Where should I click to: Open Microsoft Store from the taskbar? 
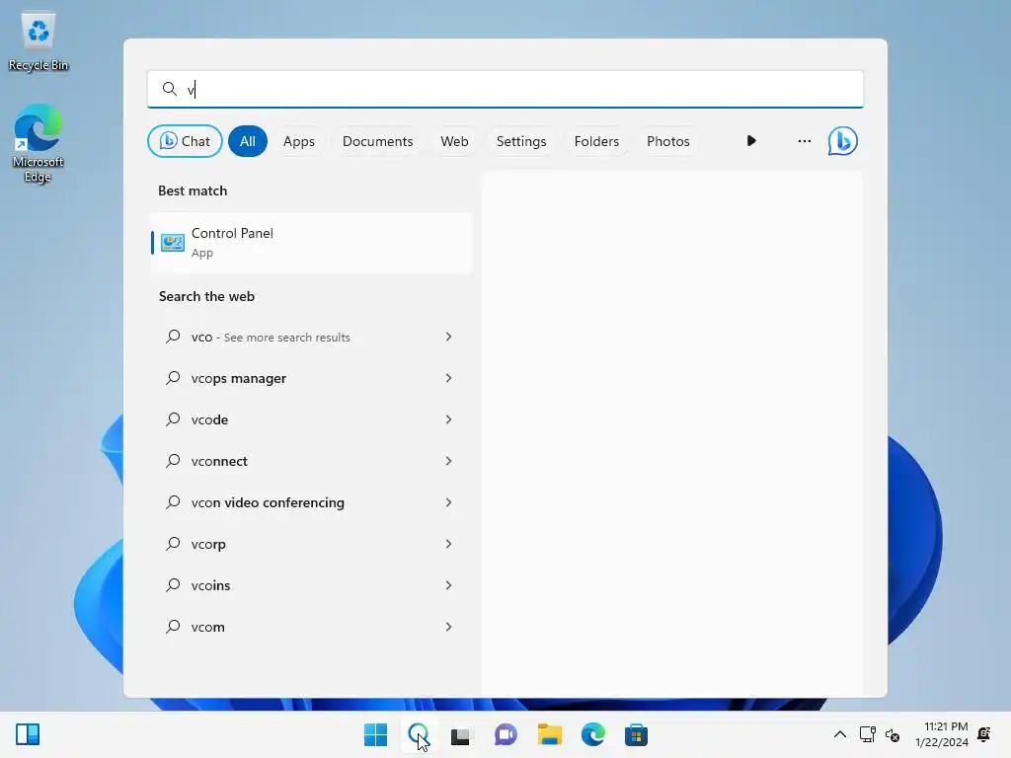click(x=636, y=734)
